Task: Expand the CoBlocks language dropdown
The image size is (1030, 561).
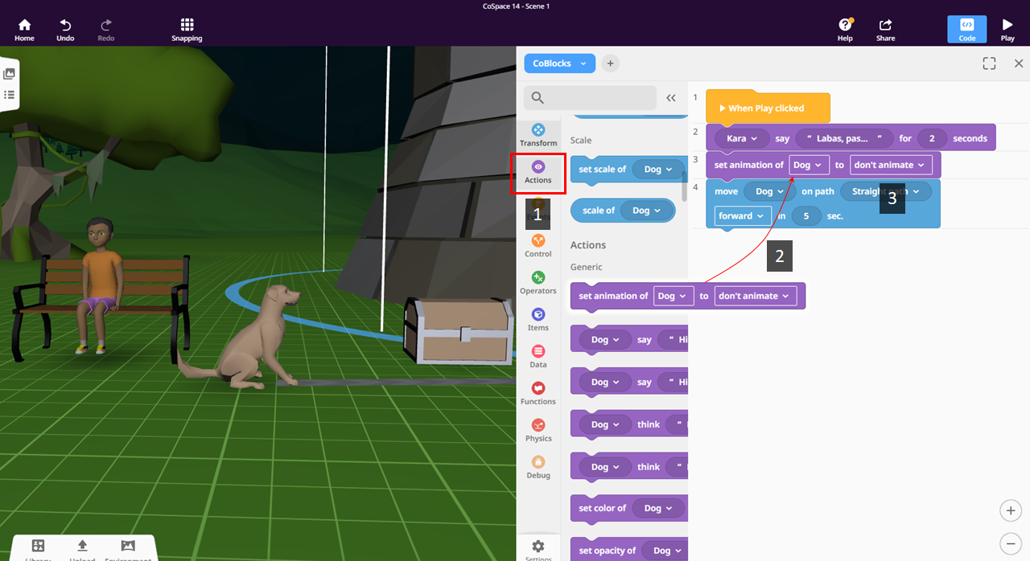Action: (559, 63)
